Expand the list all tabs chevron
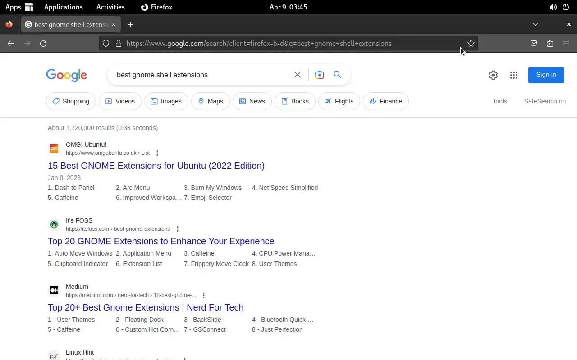Viewport: 577px width, 360px height. tap(536, 24)
